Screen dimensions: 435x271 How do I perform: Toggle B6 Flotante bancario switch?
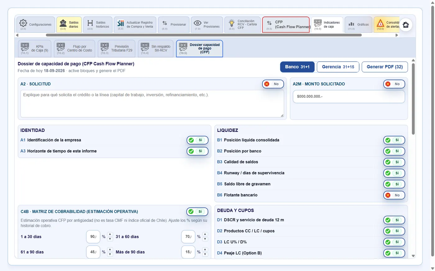point(394,195)
